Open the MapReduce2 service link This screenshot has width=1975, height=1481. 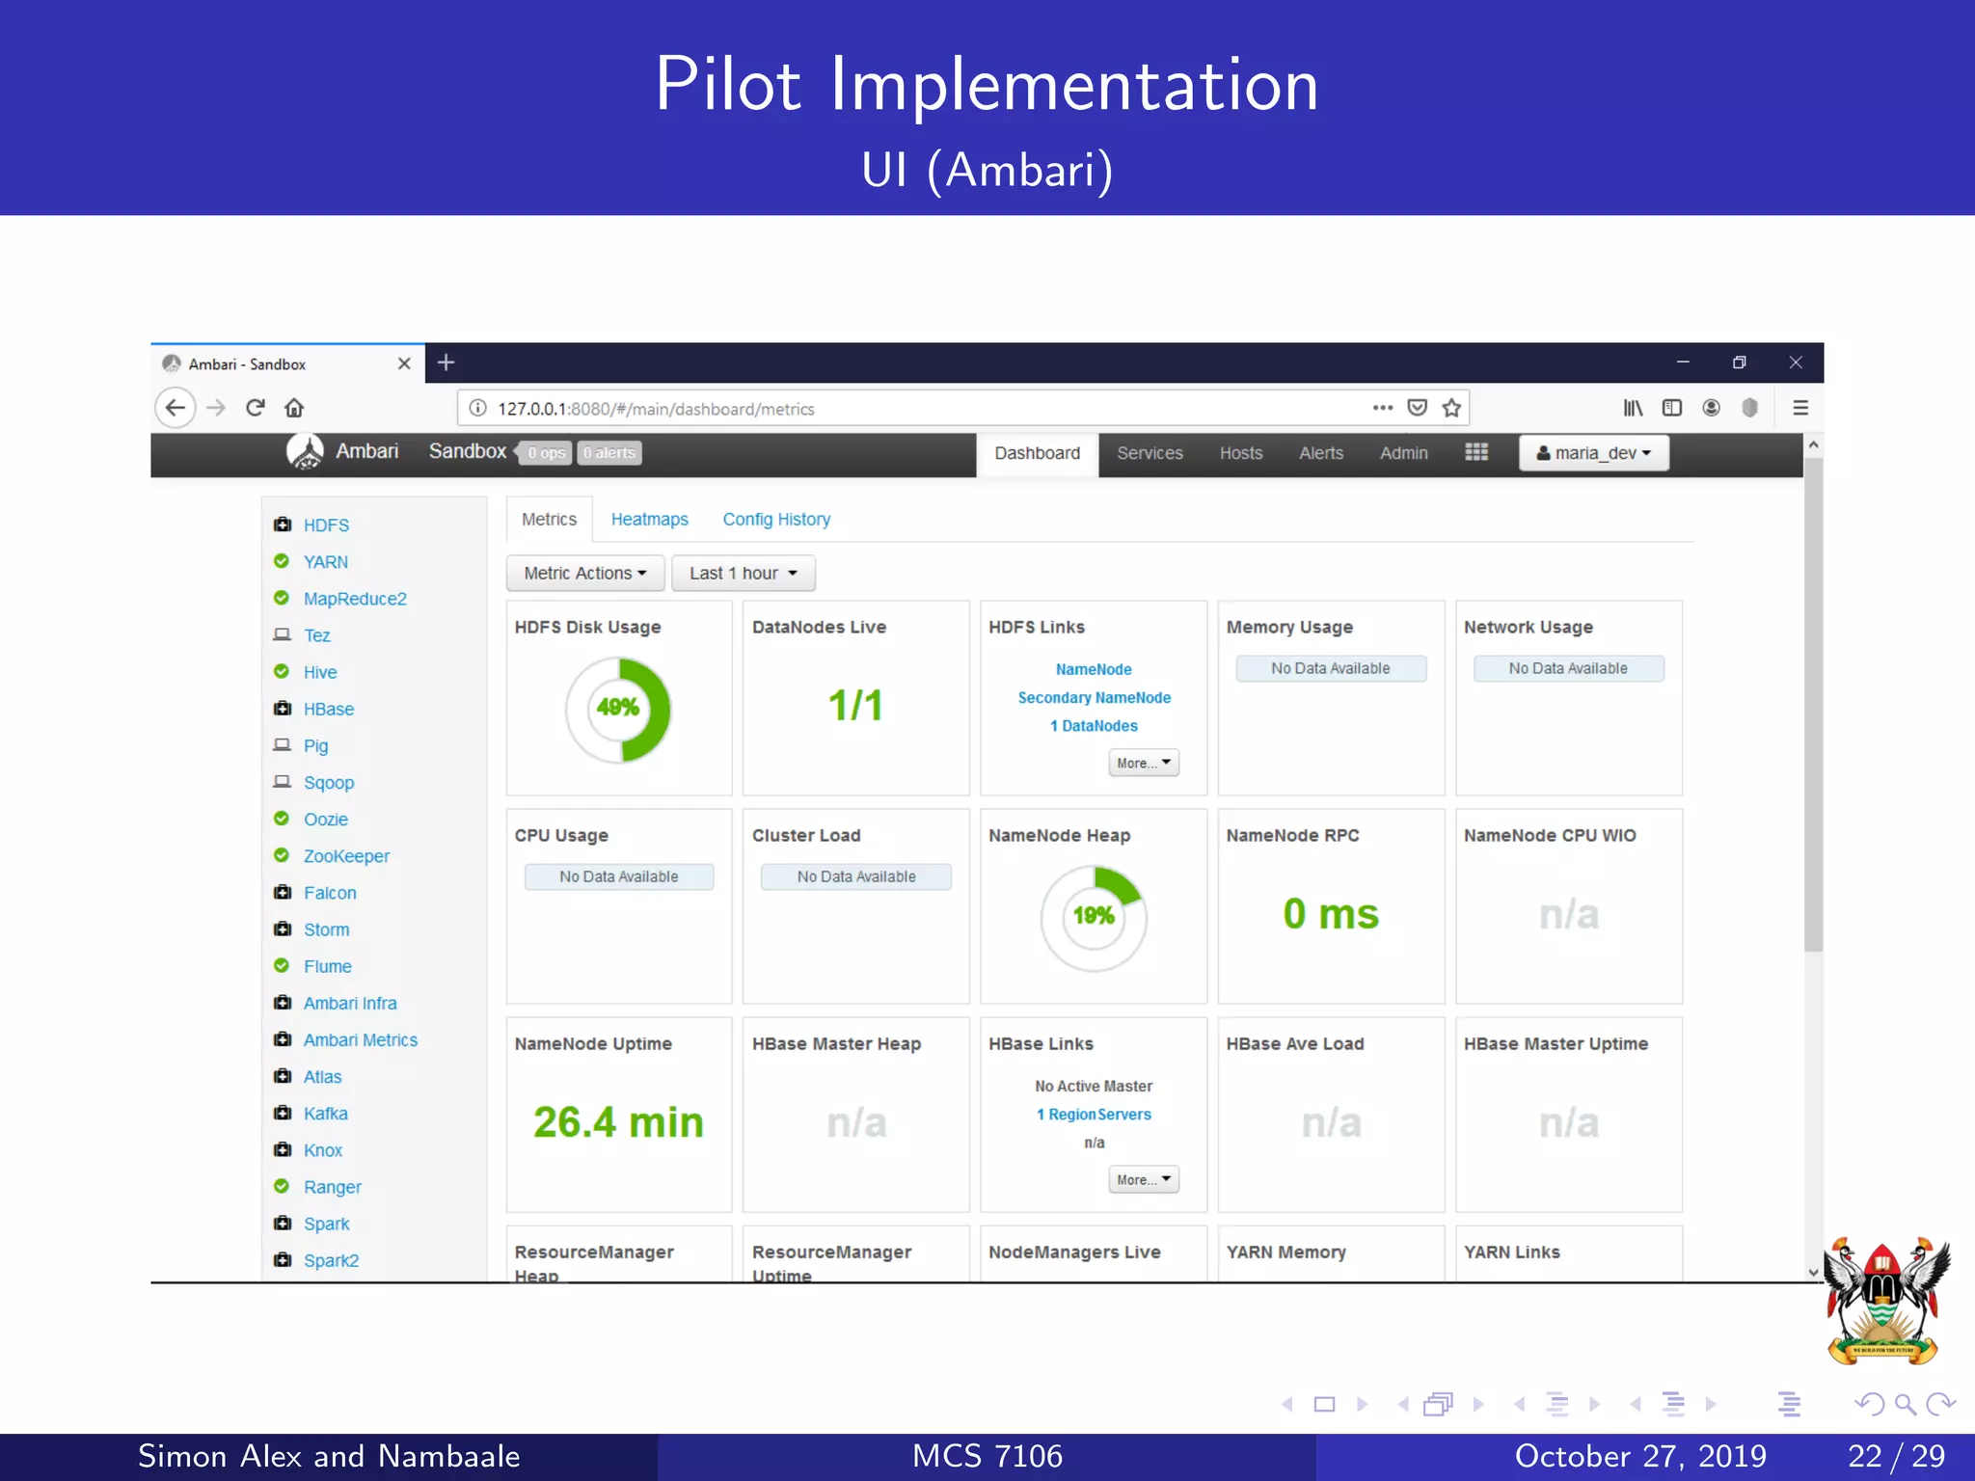pyautogui.click(x=355, y=599)
